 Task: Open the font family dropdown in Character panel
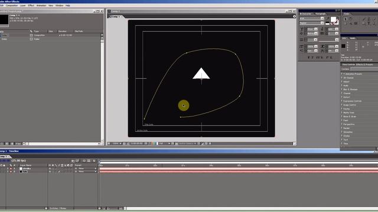pos(322,18)
